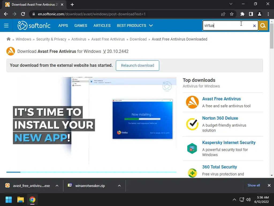The width and height of the screenshot is (274, 206).
Task: Open the GAMES menu
Action: 81,25
